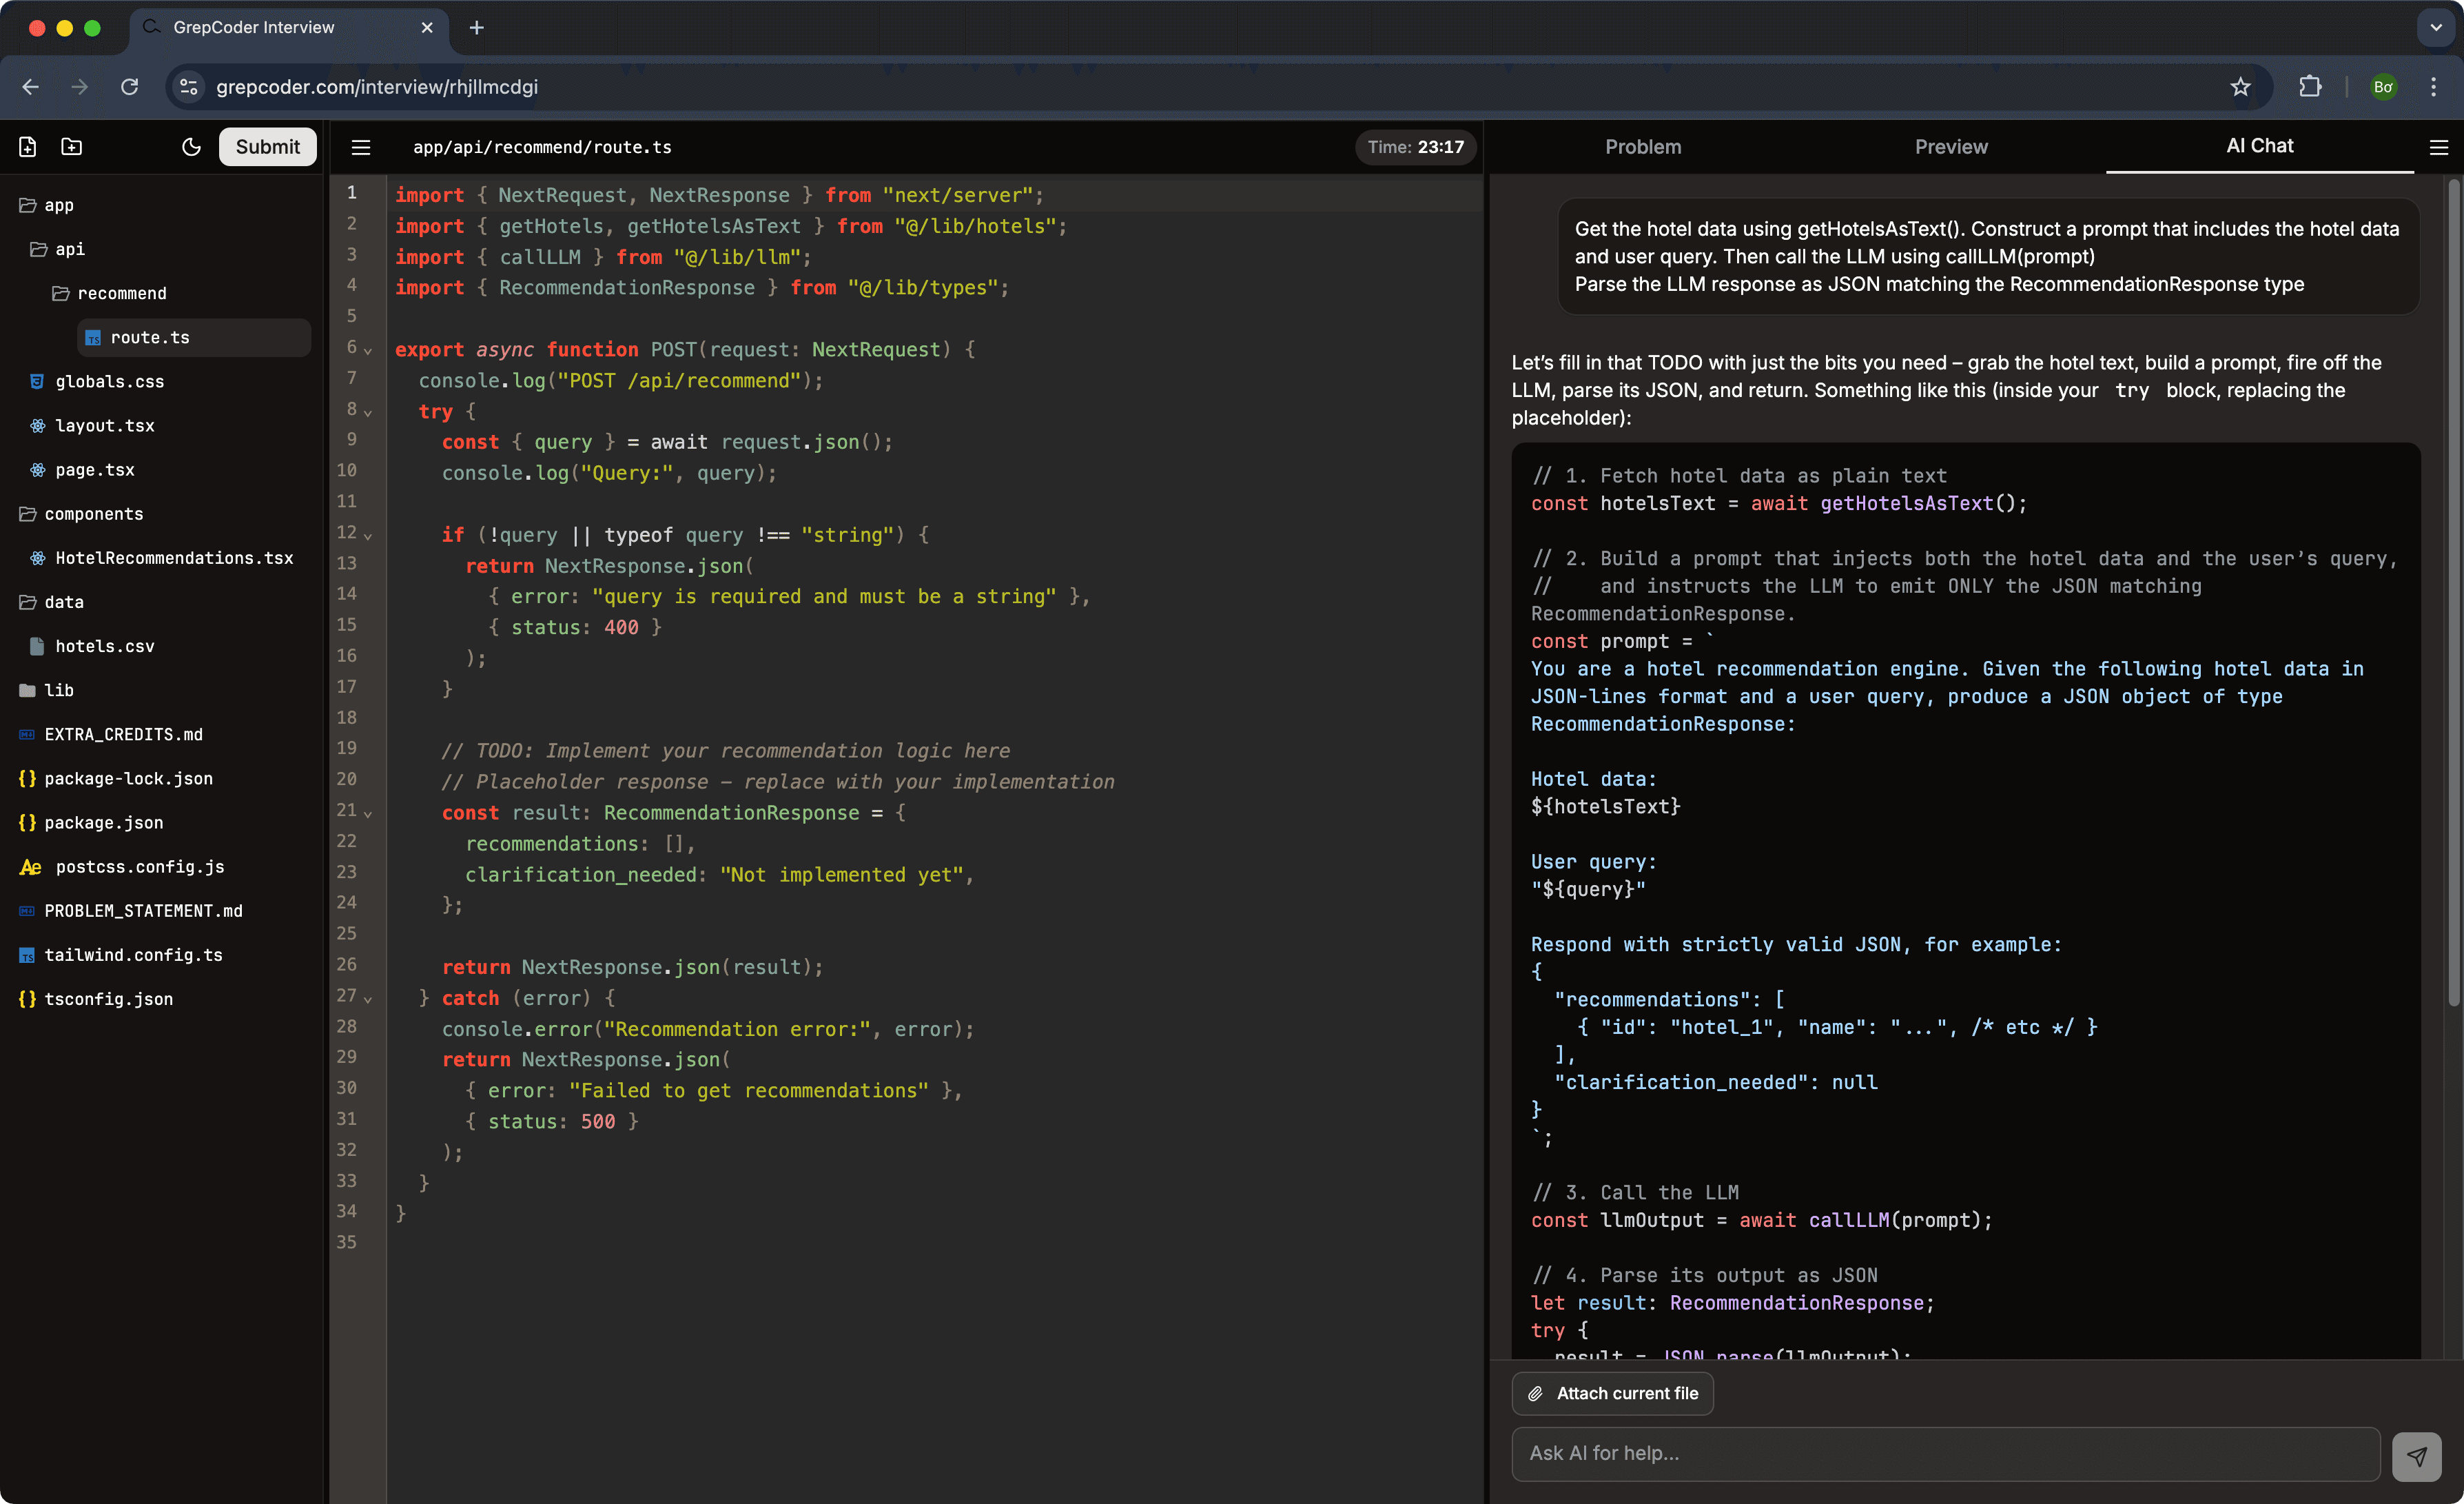The height and width of the screenshot is (1504, 2464).
Task: Click the Submit button
Action: point(267,146)
